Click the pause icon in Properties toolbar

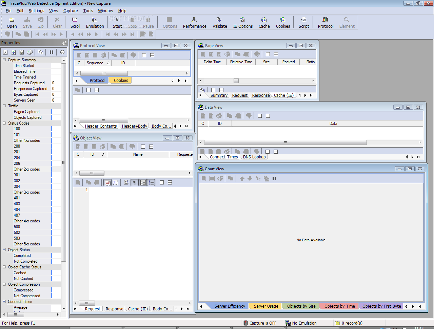click(x=52, y=52)
